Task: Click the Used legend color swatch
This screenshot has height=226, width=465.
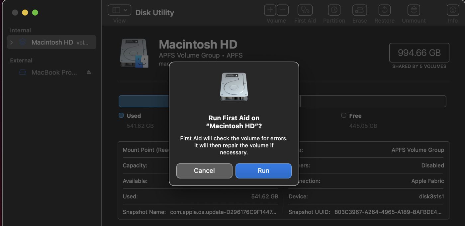Action: (121, 116)
